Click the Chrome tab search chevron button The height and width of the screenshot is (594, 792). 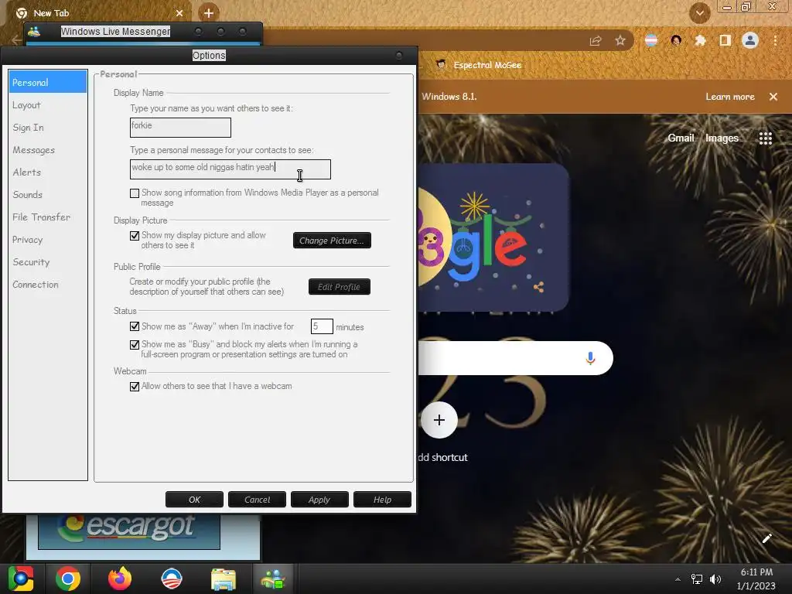point(699,13)
